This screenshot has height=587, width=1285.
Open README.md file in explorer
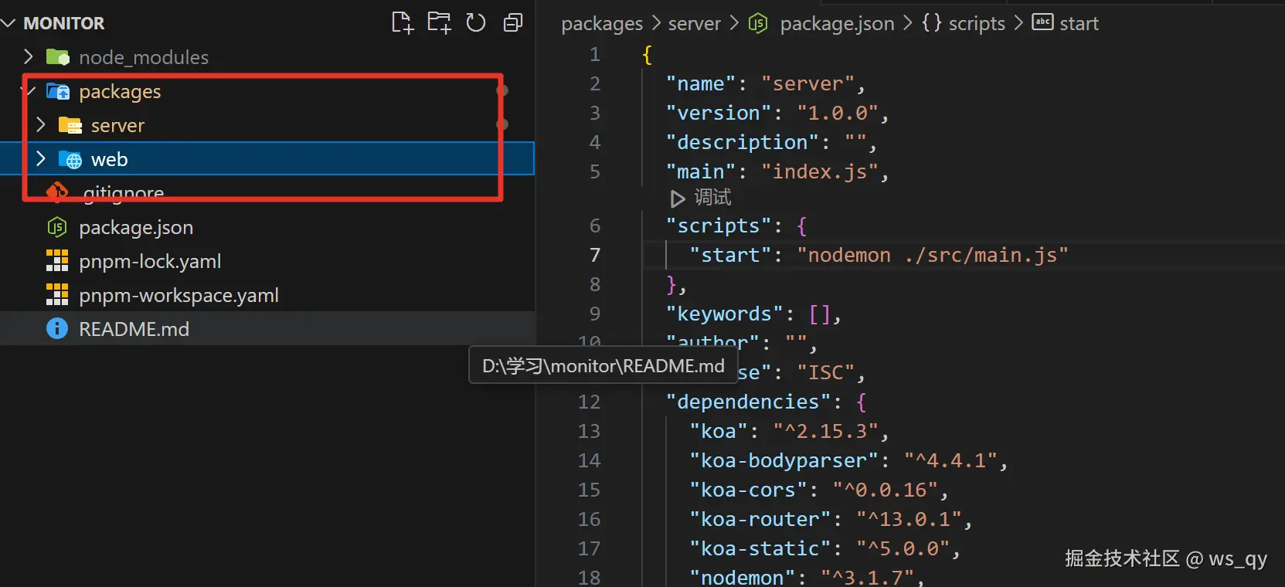(134, 329)
